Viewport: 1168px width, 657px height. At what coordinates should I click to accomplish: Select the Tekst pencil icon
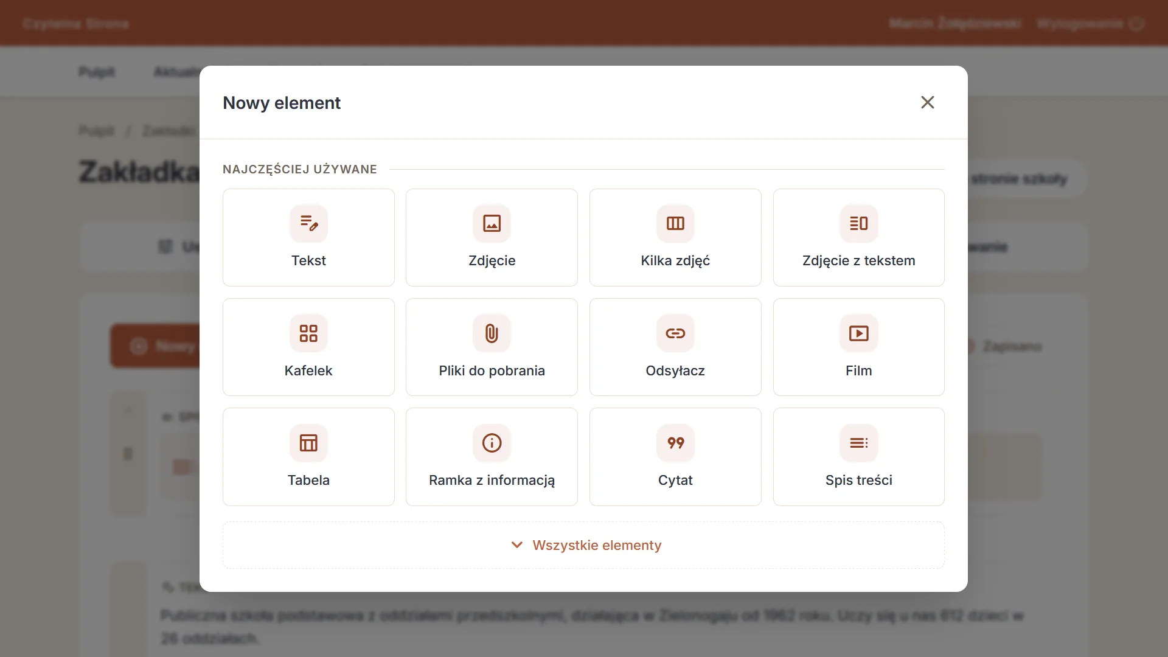click(x=309, y=223)
